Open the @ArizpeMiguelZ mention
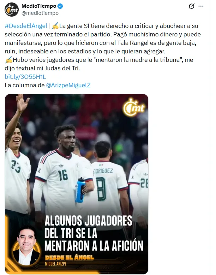Screen dimensions: 216x275 pos(68,85)
